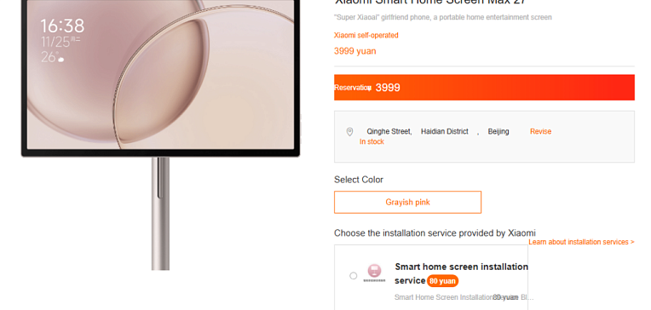Click the location pin icon
Viewport: 651px width, 310px height.
pos(349,132)
